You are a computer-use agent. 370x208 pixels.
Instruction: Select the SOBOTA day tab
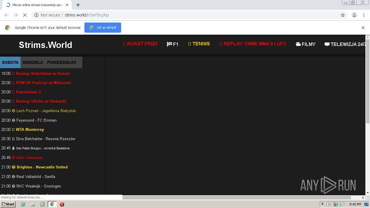(10, 62)
